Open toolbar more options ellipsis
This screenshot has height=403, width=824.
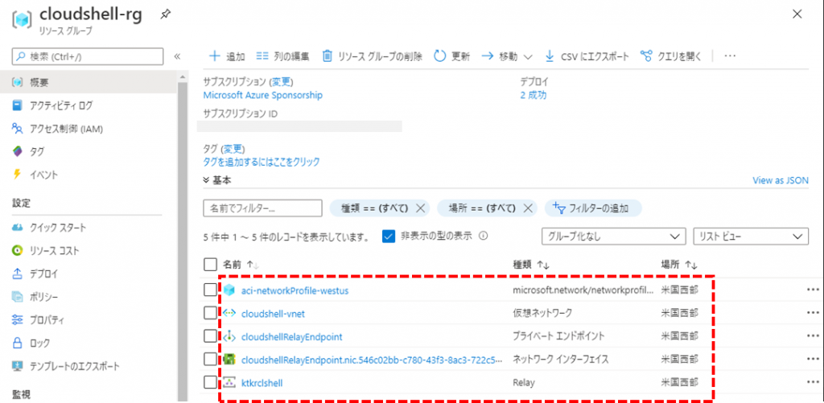pos(729,56)
